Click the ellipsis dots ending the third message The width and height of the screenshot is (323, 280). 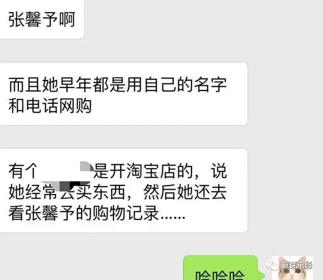click(173, 217)
